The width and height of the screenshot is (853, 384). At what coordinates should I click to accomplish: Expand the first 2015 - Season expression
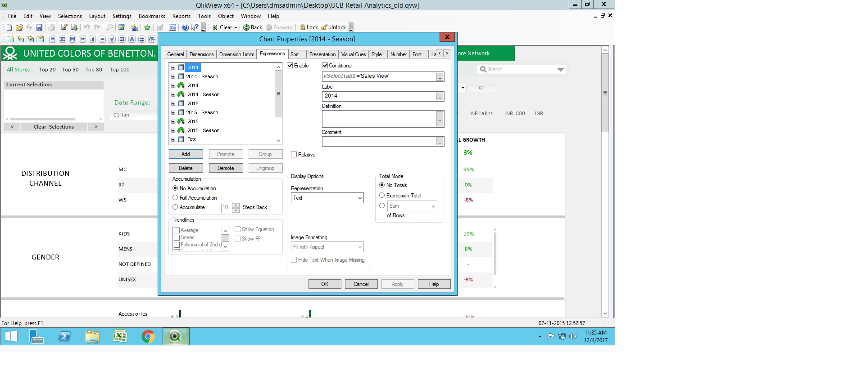click(x=173, y=112)
